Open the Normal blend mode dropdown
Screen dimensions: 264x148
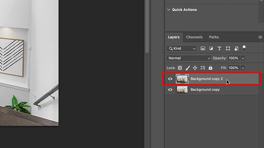tap(189, 58)
